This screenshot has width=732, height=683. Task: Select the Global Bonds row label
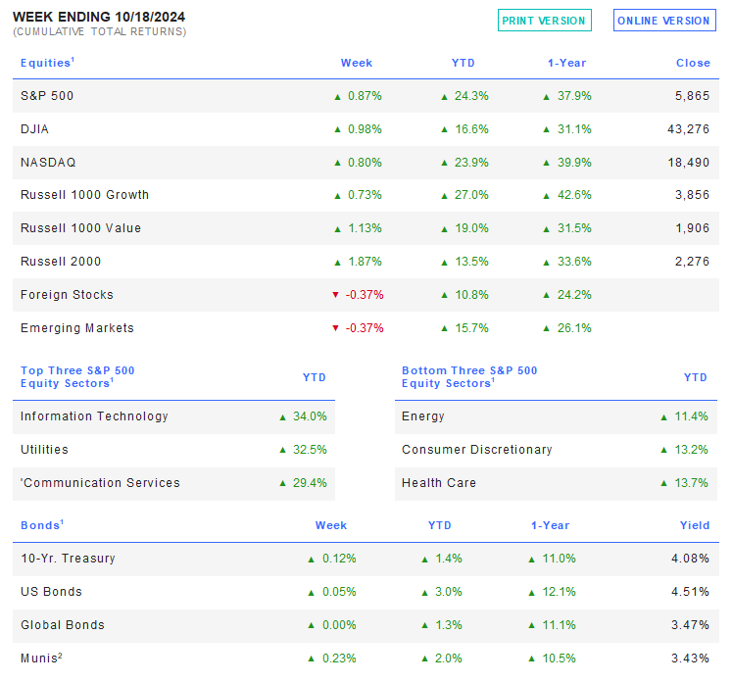click(x=63, y=625)
